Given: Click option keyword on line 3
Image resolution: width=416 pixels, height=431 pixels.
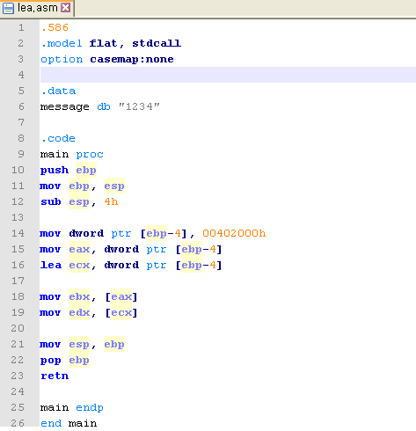Looking at the screenshot, I should pyautogui.click(x=62, y=60).
